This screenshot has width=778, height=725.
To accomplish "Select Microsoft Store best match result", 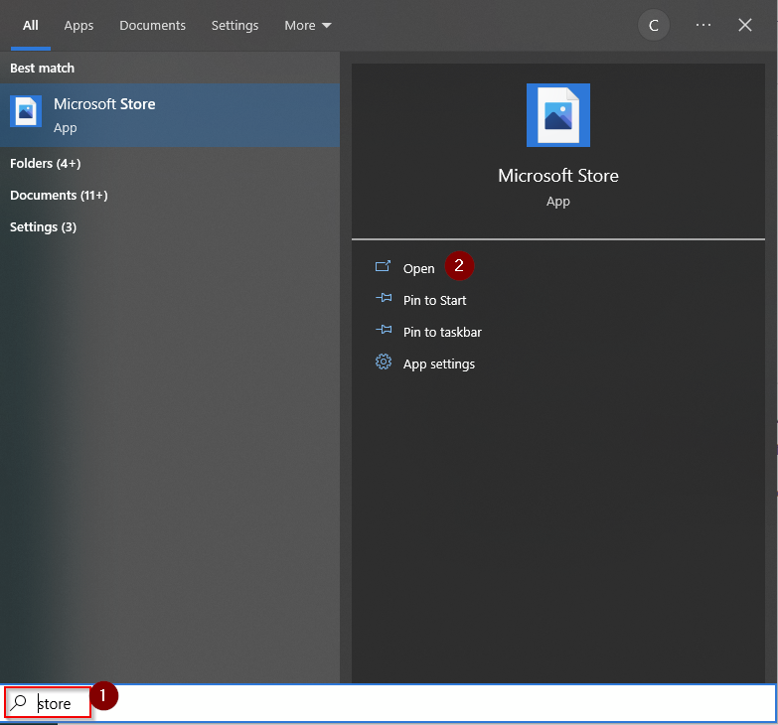I will click(170, 115).
